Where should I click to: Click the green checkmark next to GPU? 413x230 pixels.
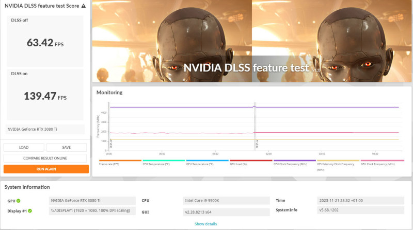[18, 200]
